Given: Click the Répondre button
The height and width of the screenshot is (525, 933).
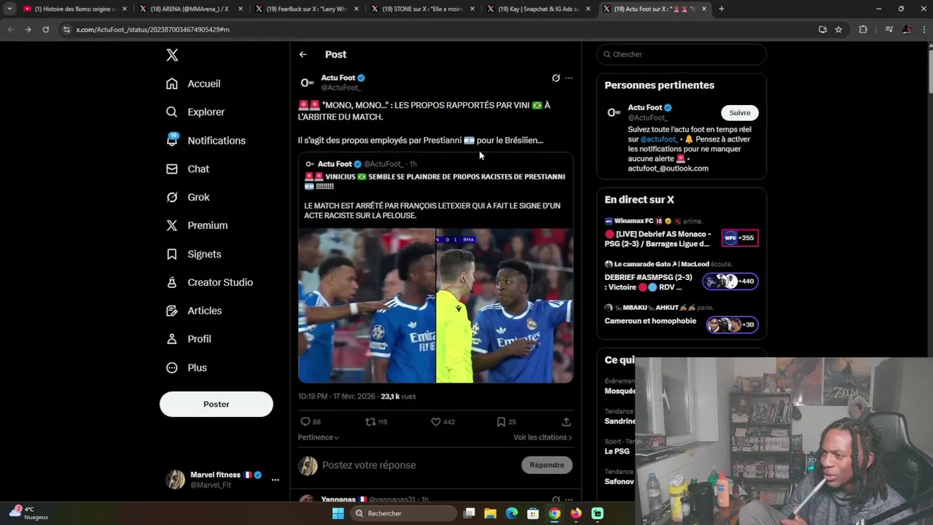Looking at the screenshot, I should pos(547,465).
